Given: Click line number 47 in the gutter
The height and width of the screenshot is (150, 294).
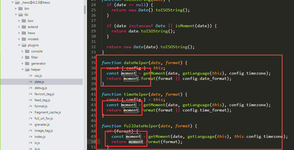Looking at the screenshot, I should 93,126.
